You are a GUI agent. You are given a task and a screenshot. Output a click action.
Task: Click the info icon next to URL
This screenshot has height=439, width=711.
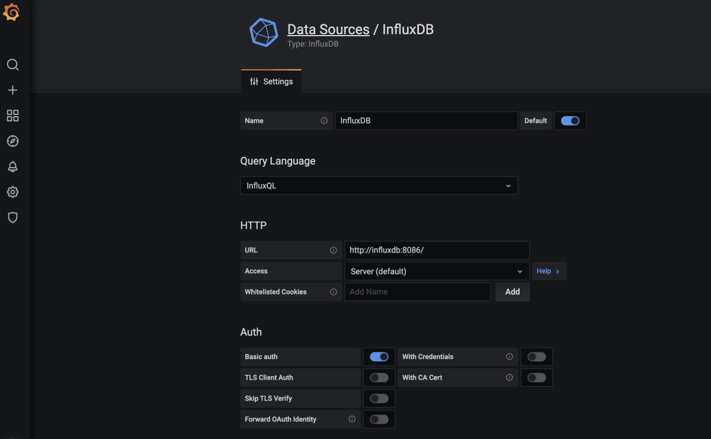(334, 250)
